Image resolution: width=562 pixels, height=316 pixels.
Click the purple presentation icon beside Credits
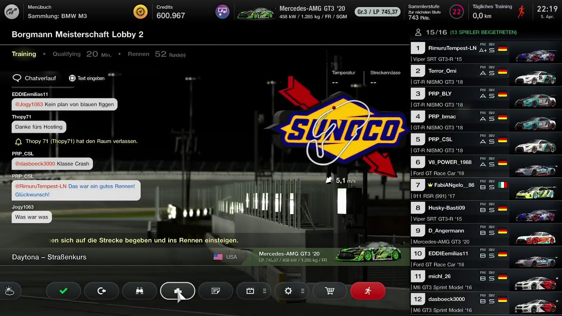pos(223,12)
